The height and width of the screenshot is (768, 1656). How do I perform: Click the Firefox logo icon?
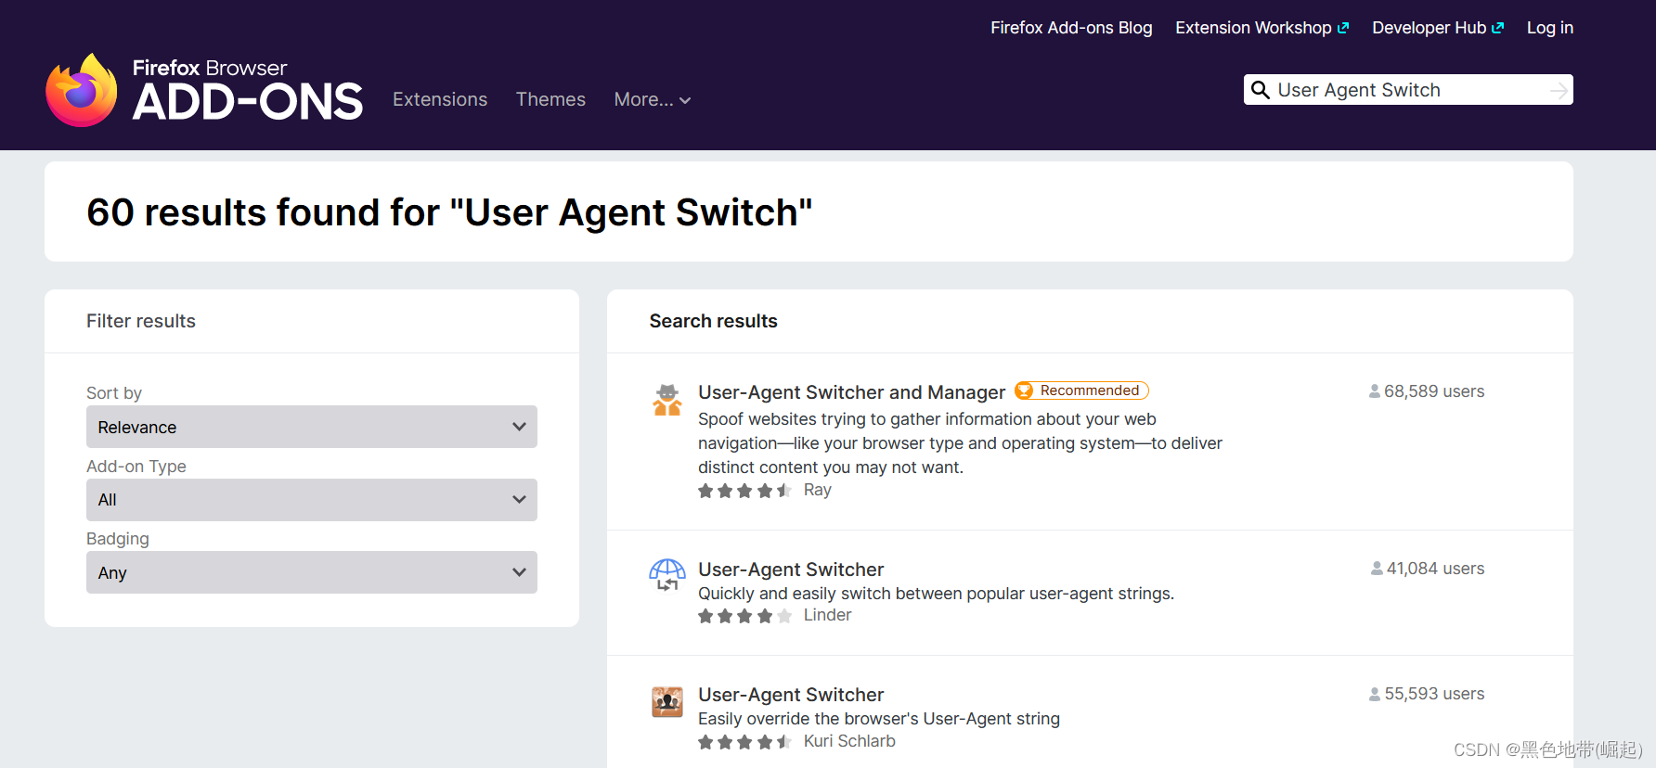pyautogui.click(x=82, y=90)
